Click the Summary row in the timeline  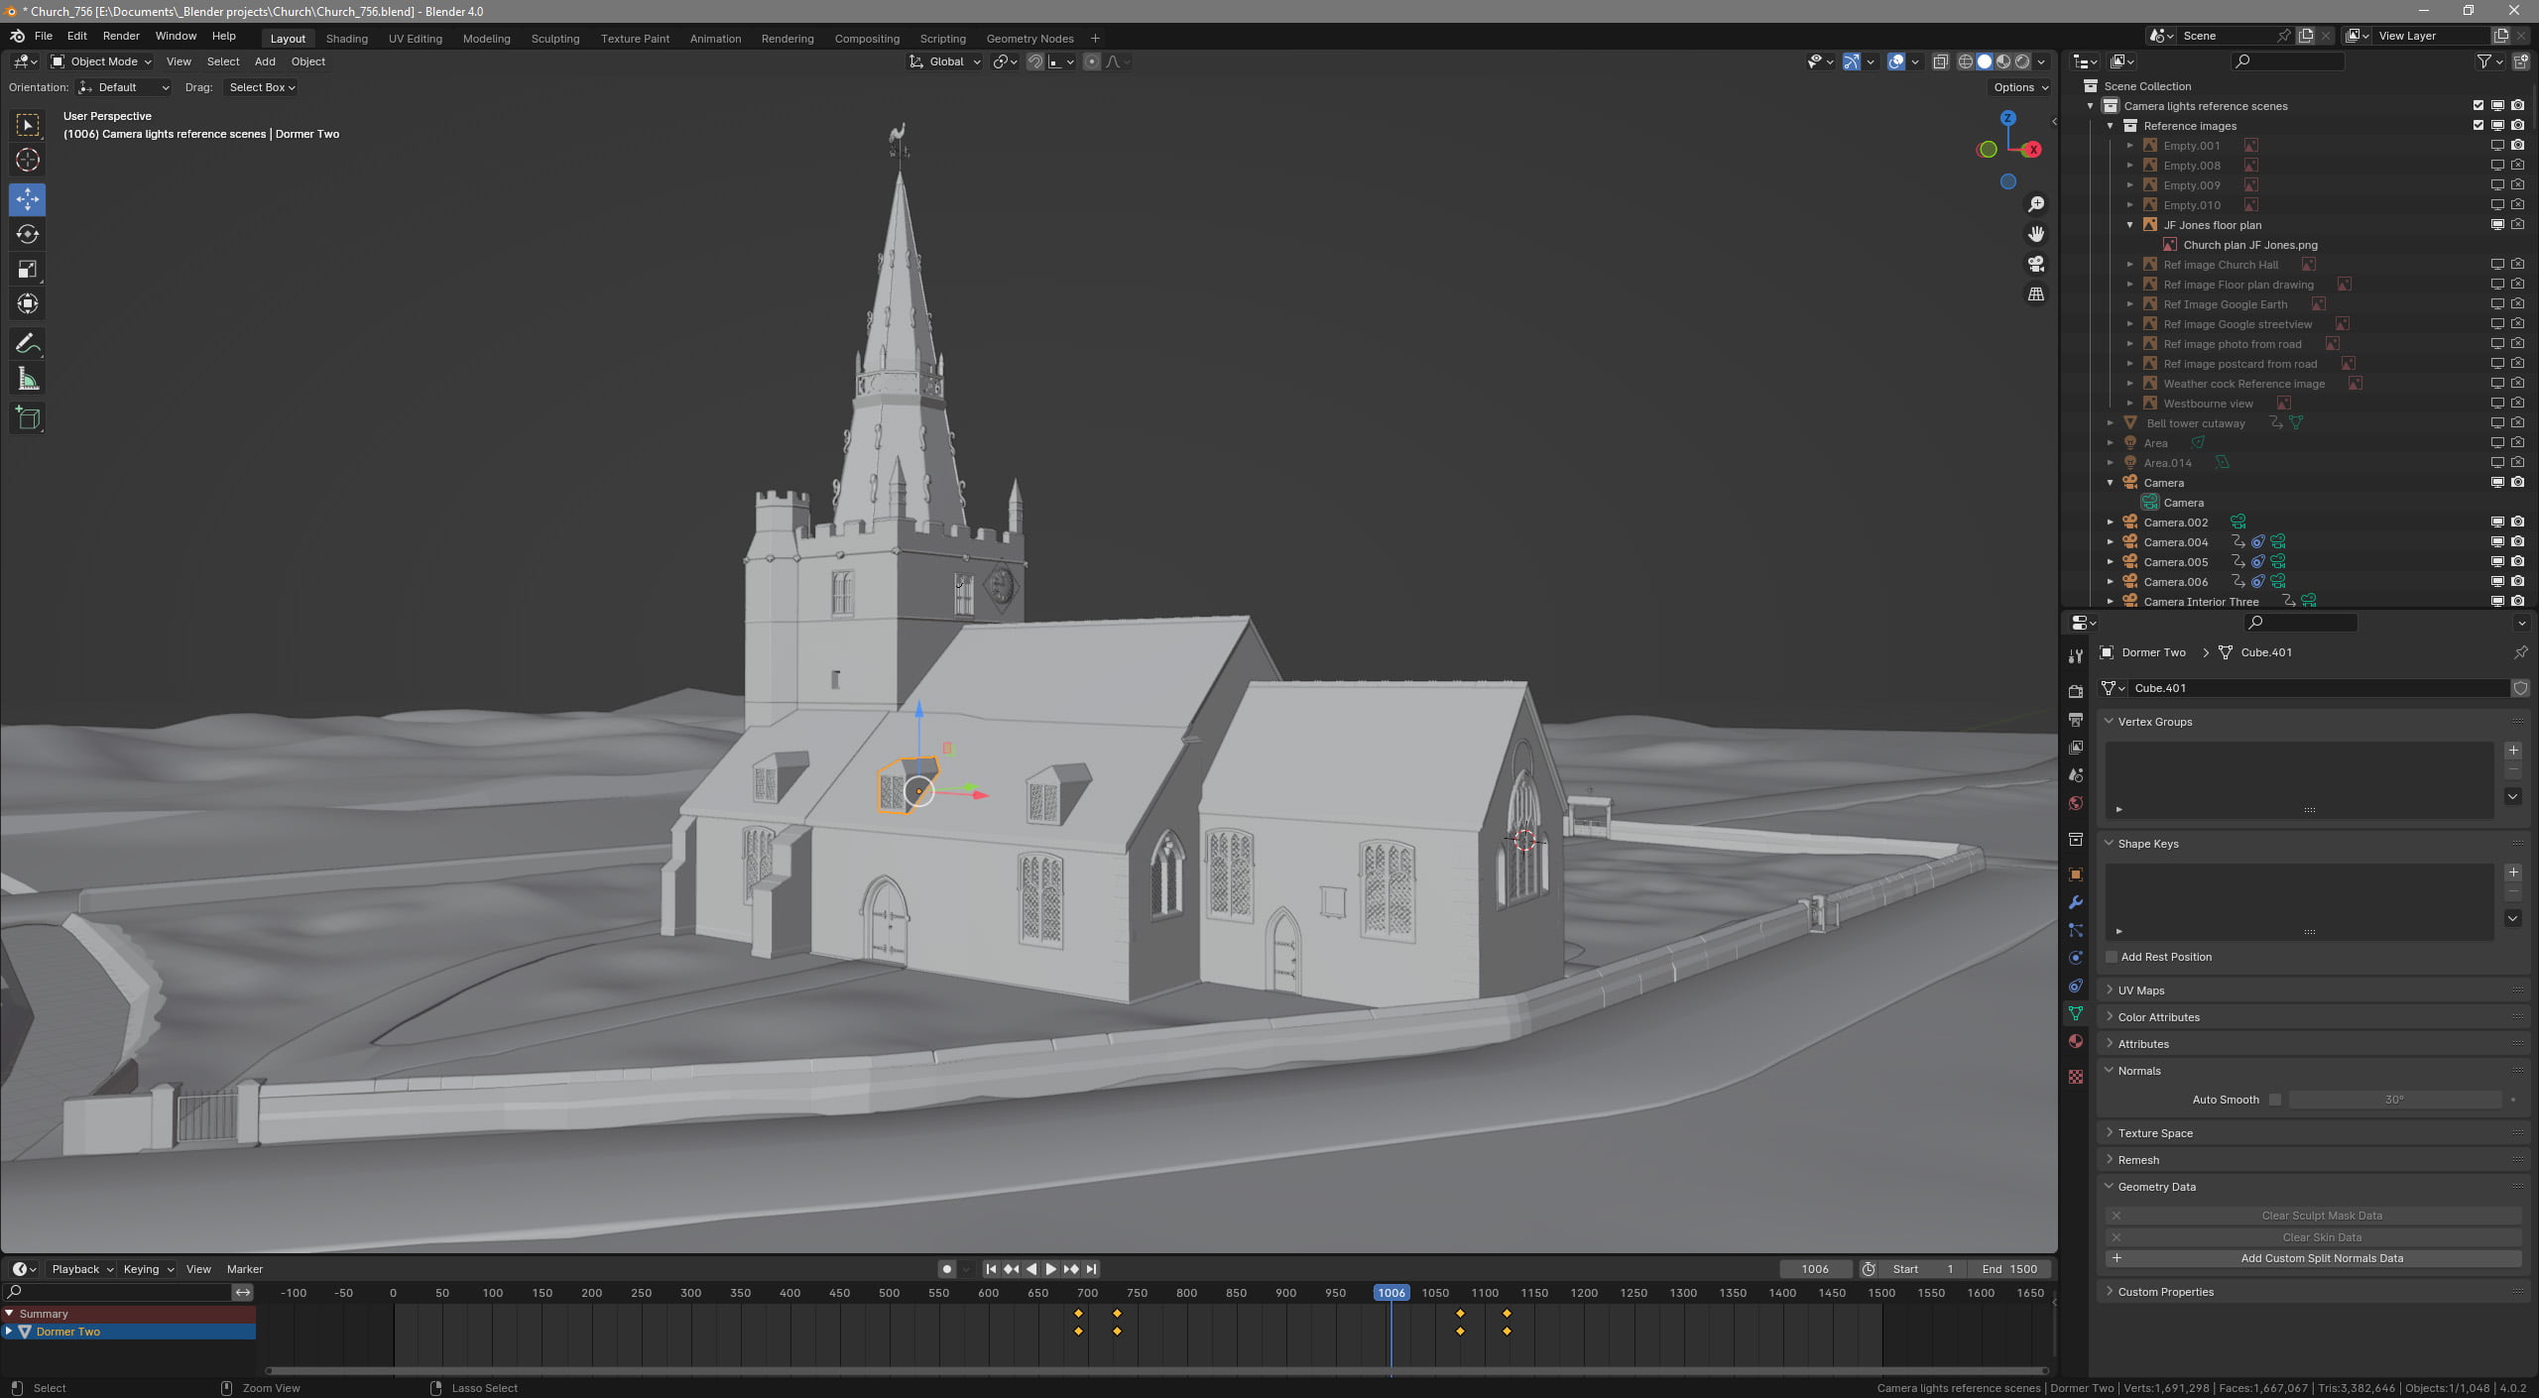coord(129,1314)
